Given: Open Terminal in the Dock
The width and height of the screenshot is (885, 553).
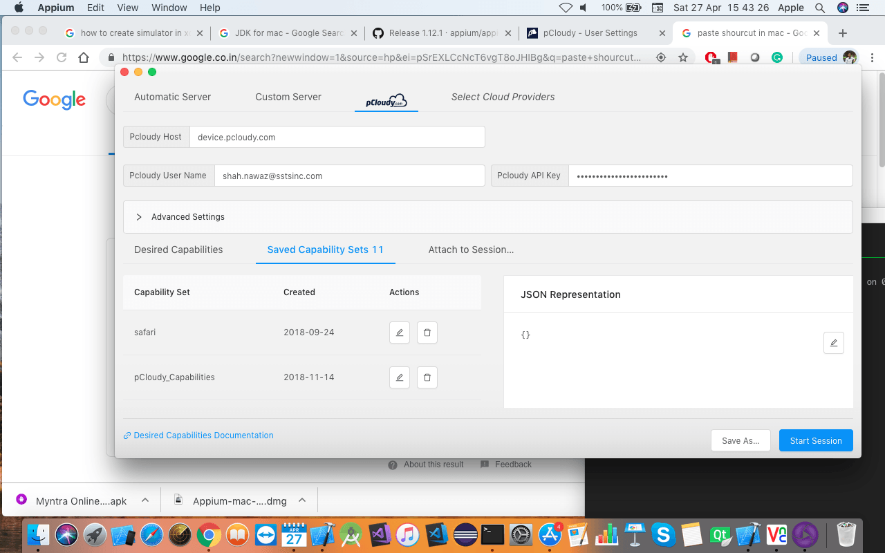Looking at the screenshot, I should [493, 535].
